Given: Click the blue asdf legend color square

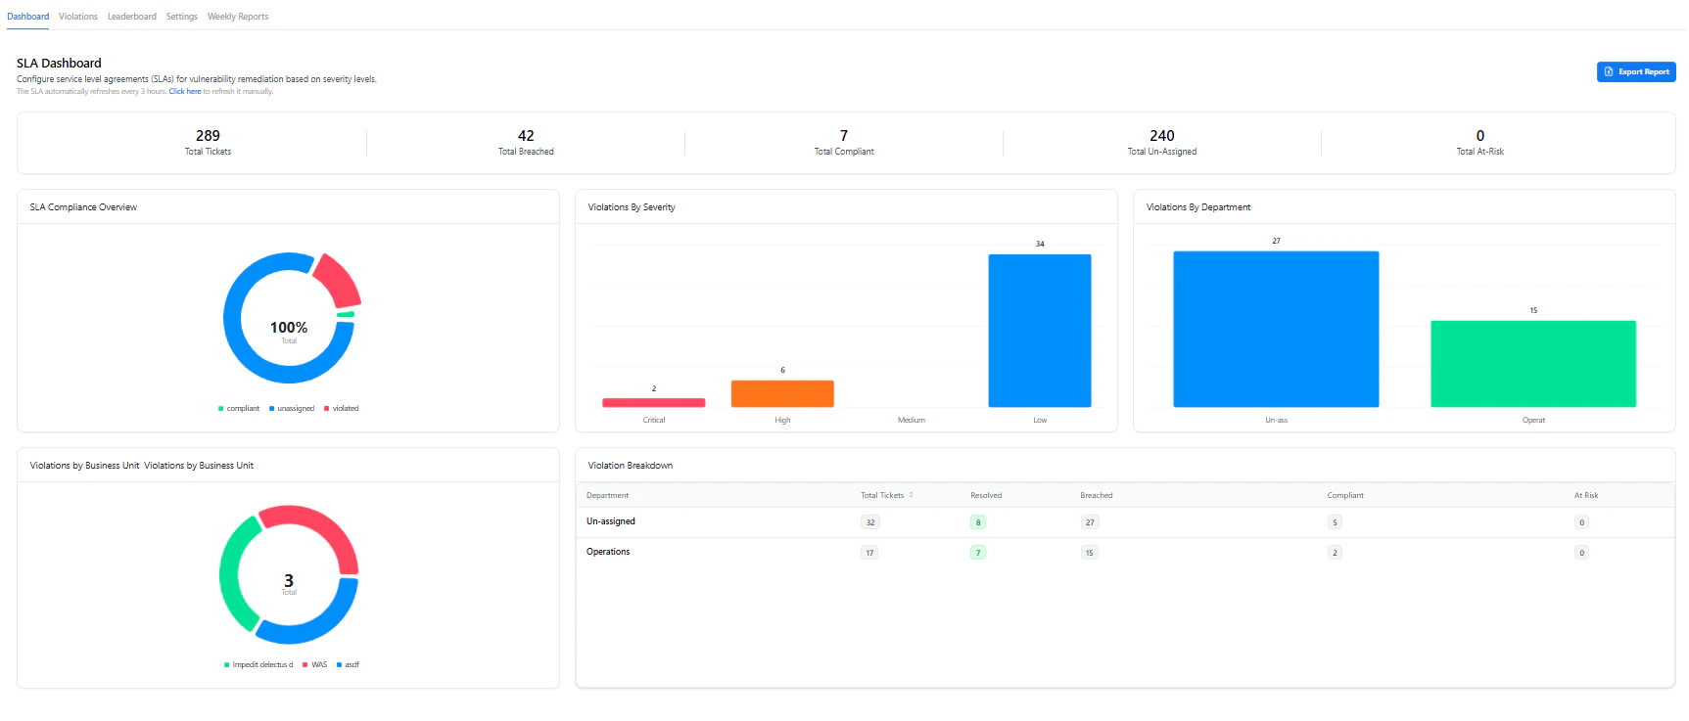Looking at the screenshot, I should click(x=340, y=665).
